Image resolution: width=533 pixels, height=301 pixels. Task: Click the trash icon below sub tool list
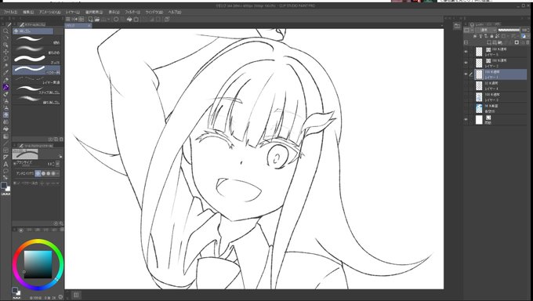pyautogui.click(x=61, y=140)
